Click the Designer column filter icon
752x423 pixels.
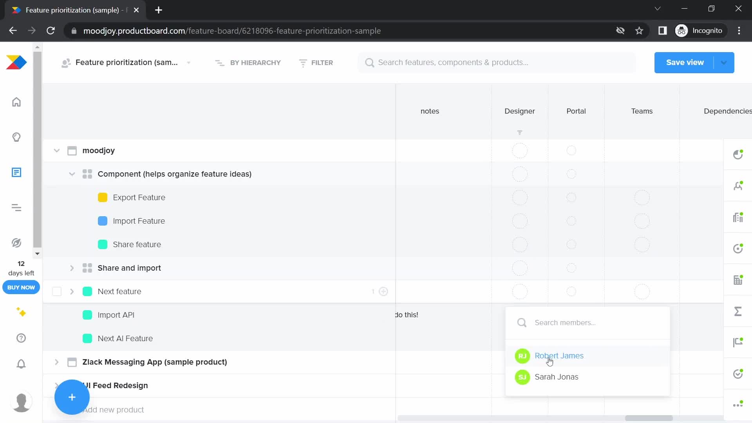[520, 133]
